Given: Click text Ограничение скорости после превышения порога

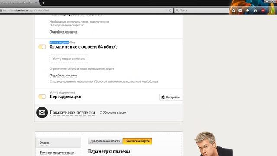Looking at the screenshot, I should (82, 69).
